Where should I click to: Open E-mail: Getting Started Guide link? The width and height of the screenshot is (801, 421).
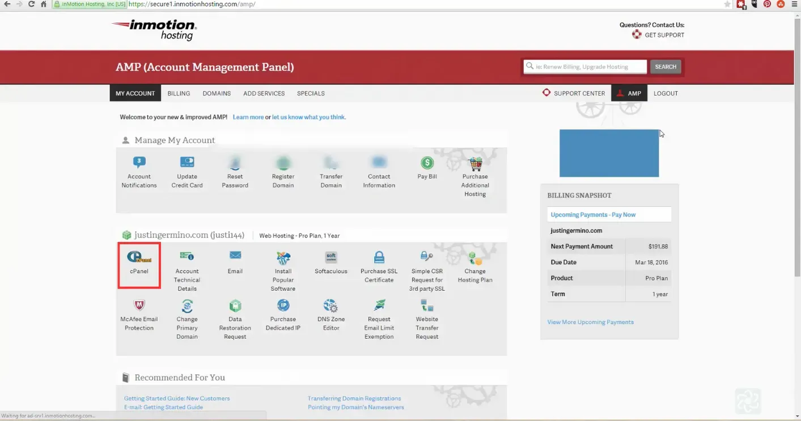[163, 407]
